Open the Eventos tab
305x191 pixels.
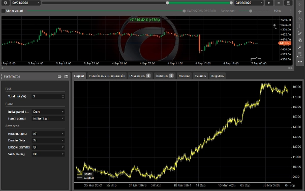point(200,76)
